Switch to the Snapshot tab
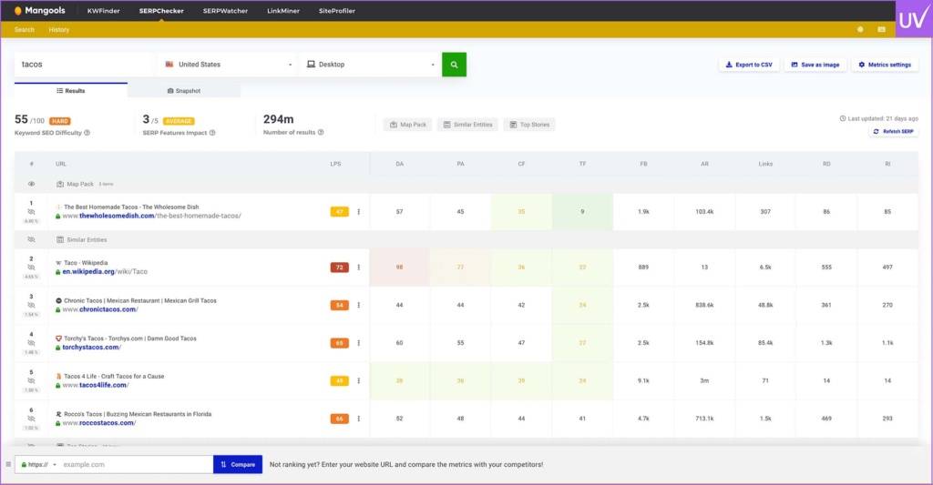Image resolution: width=933 pixels, height=485 pixels. tap(183, 91)
